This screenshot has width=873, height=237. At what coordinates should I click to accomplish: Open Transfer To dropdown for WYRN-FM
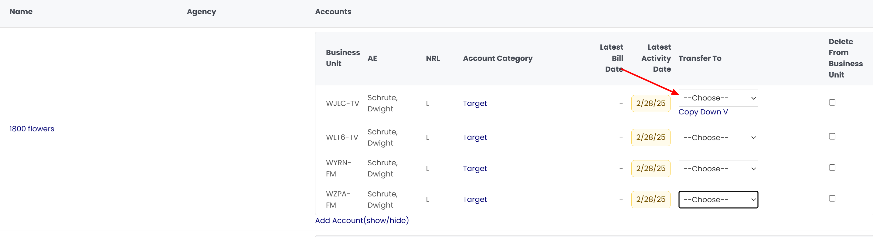(x=718, y=169)
